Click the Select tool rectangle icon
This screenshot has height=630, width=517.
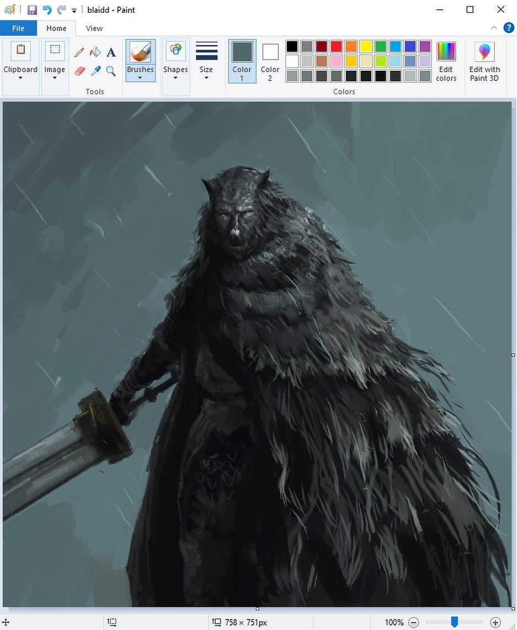pos(55,50)
